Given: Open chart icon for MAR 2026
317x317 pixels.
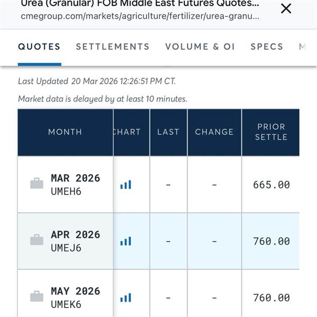Looking at the screenshot, I should pos(126,185).
